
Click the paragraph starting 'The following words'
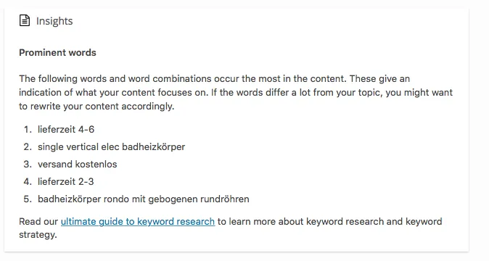tap(236, 93)
